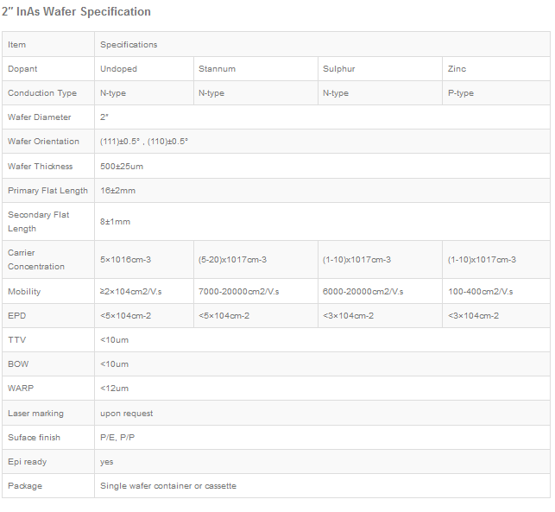Screen dimensions: 555x512
Task: Click the "500±25um" wafer thickness value
Action: 123,167
